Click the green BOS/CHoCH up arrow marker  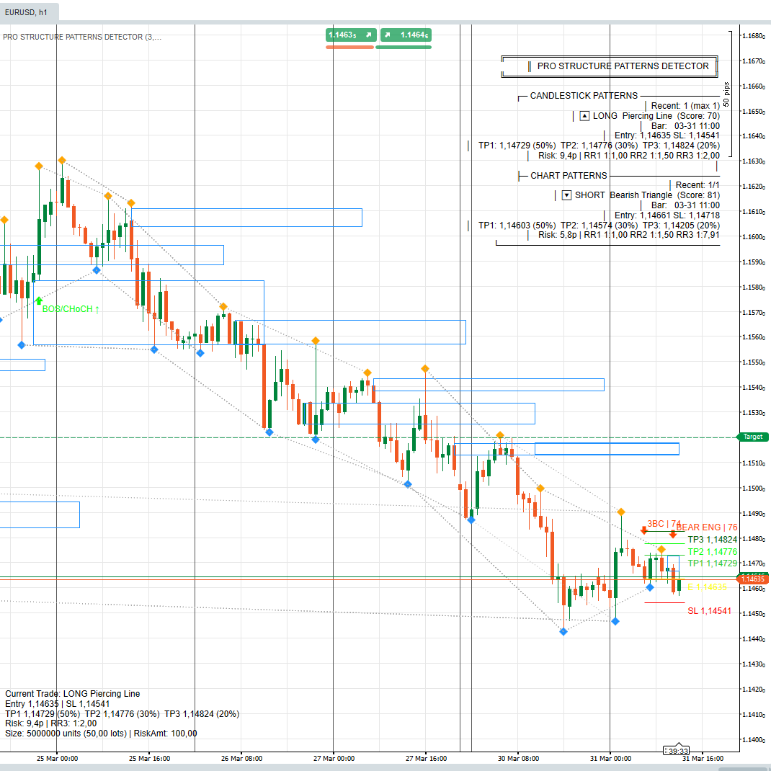(x=39, y=300)
